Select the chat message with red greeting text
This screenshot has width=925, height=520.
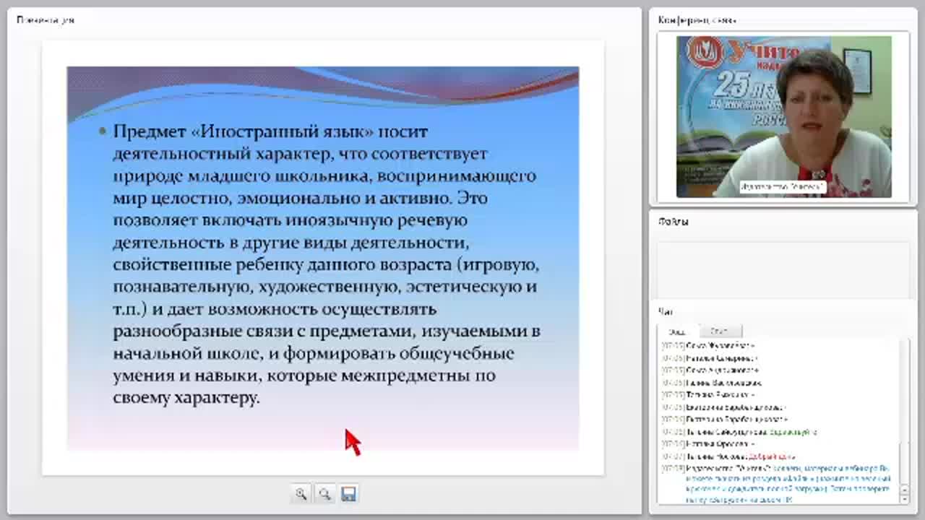click(728, 456)
